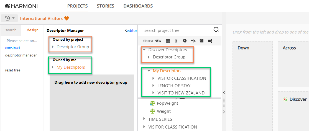Switch to the design tab

coord(33,30)
